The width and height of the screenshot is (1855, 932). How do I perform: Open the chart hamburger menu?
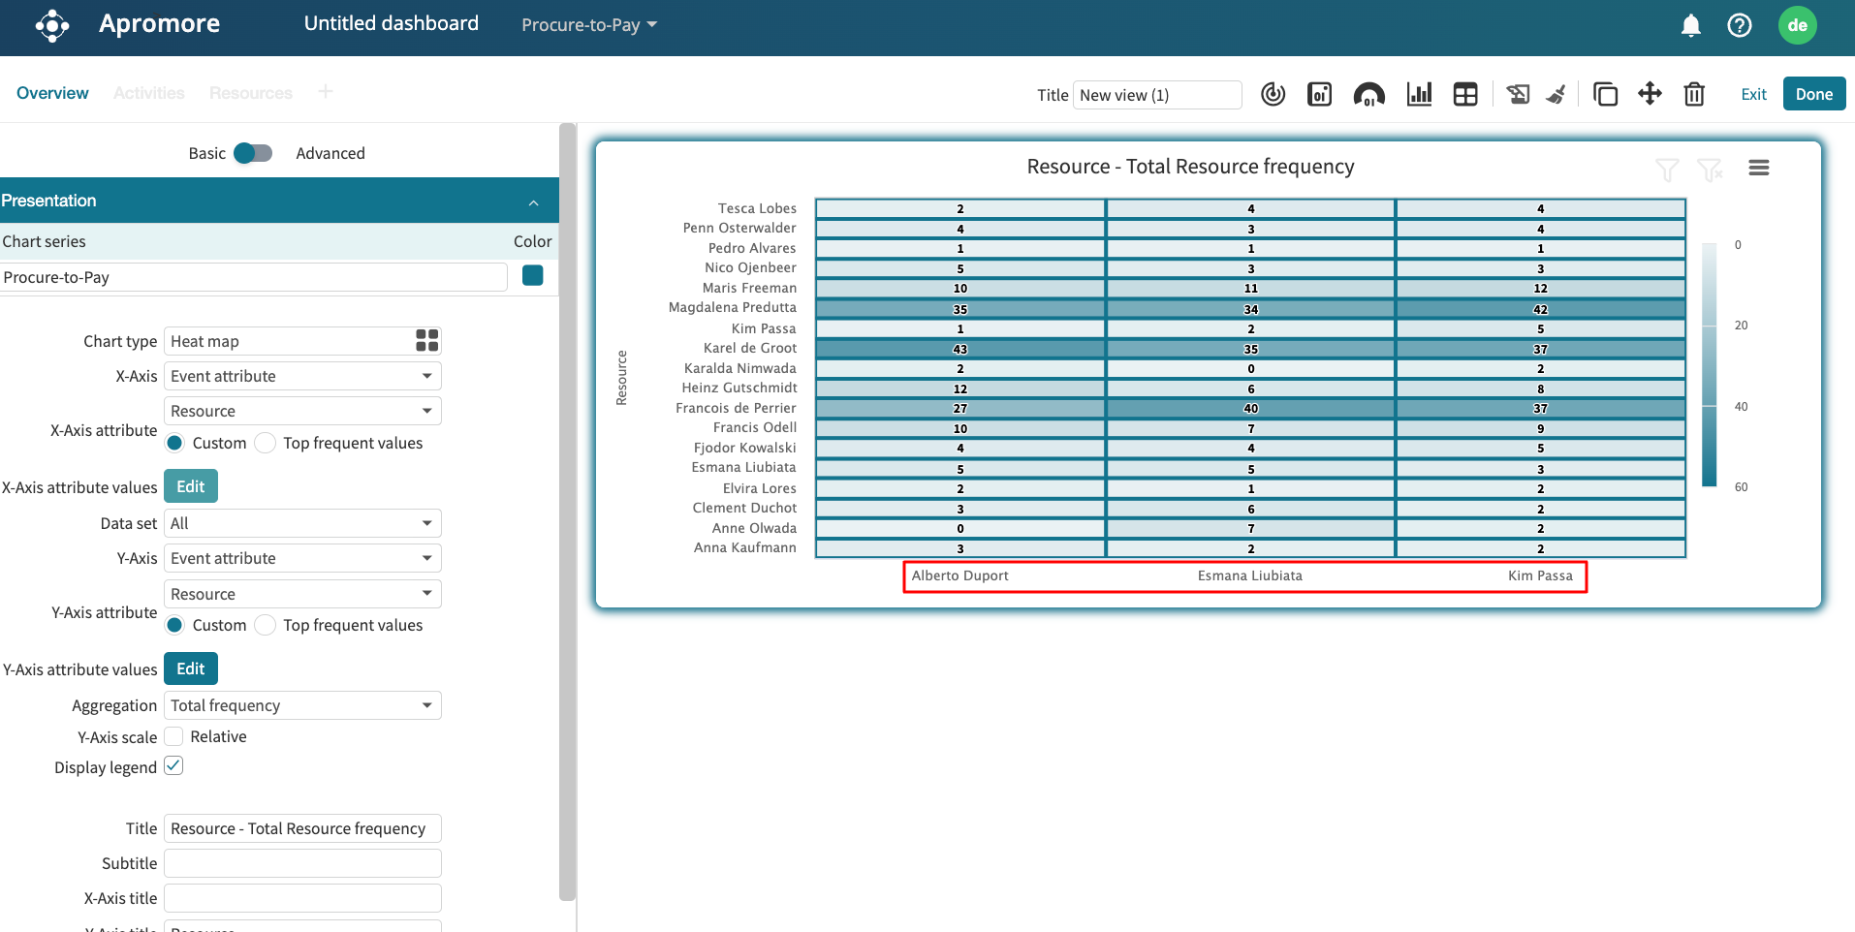1758,168
